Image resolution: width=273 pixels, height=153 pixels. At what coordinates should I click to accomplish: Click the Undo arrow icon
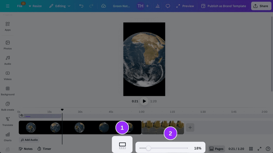click(81, 6)
